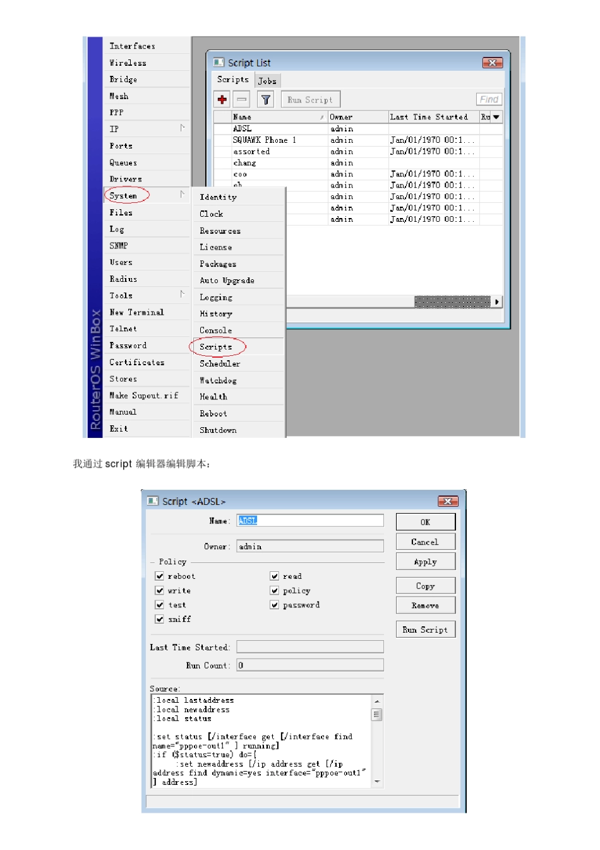The height and width of the screenshot is (850, 600).
Task: Click the Copy button
Action: click(x=425, y=586)
